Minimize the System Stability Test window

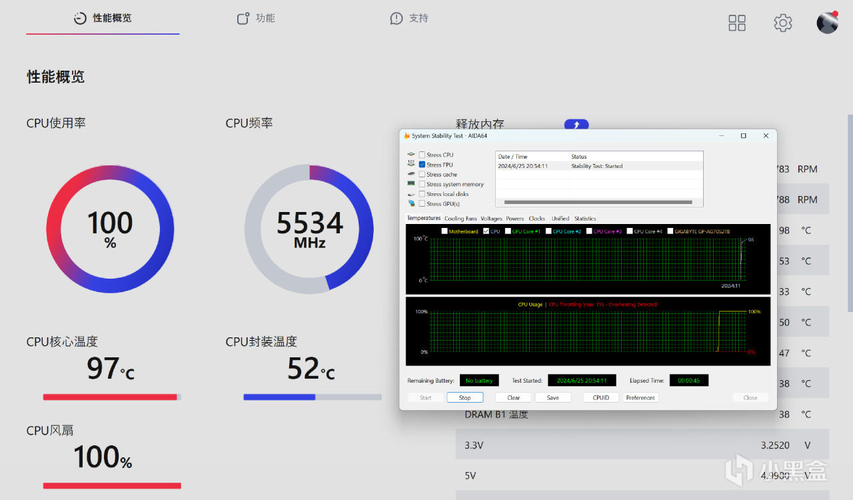point(721,136)
